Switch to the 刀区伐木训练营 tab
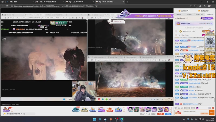Viewport: 216px width, 122px height. click(80, 2)
